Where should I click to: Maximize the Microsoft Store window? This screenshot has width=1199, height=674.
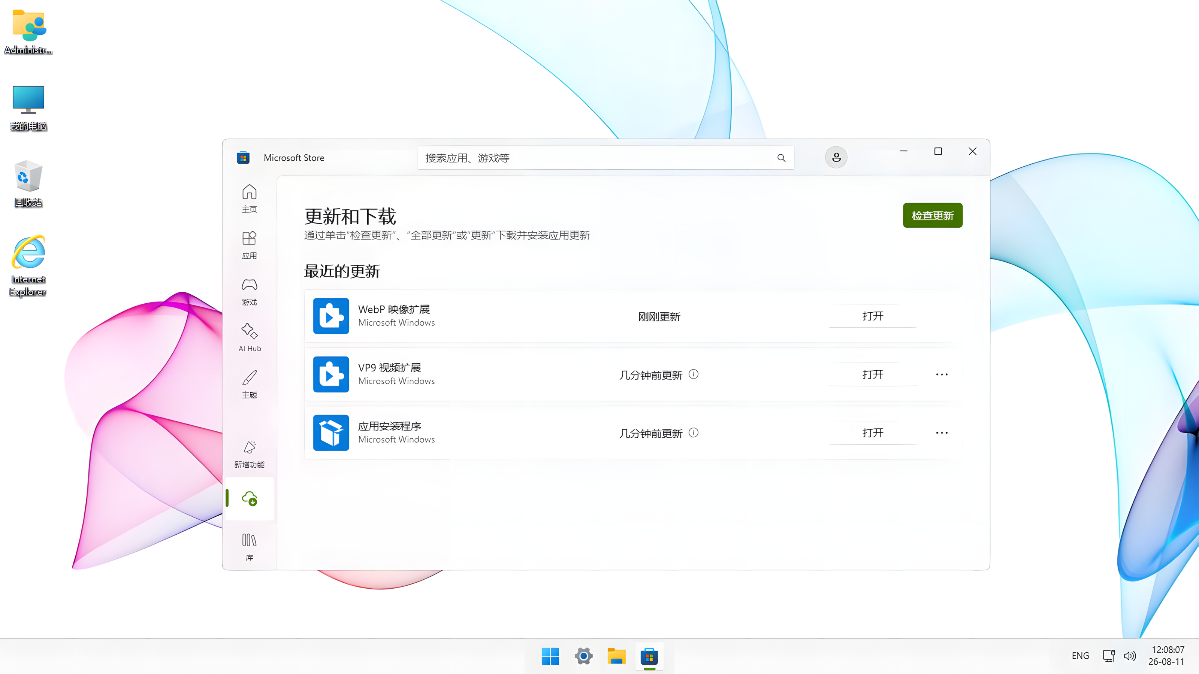tap(938, 151)
